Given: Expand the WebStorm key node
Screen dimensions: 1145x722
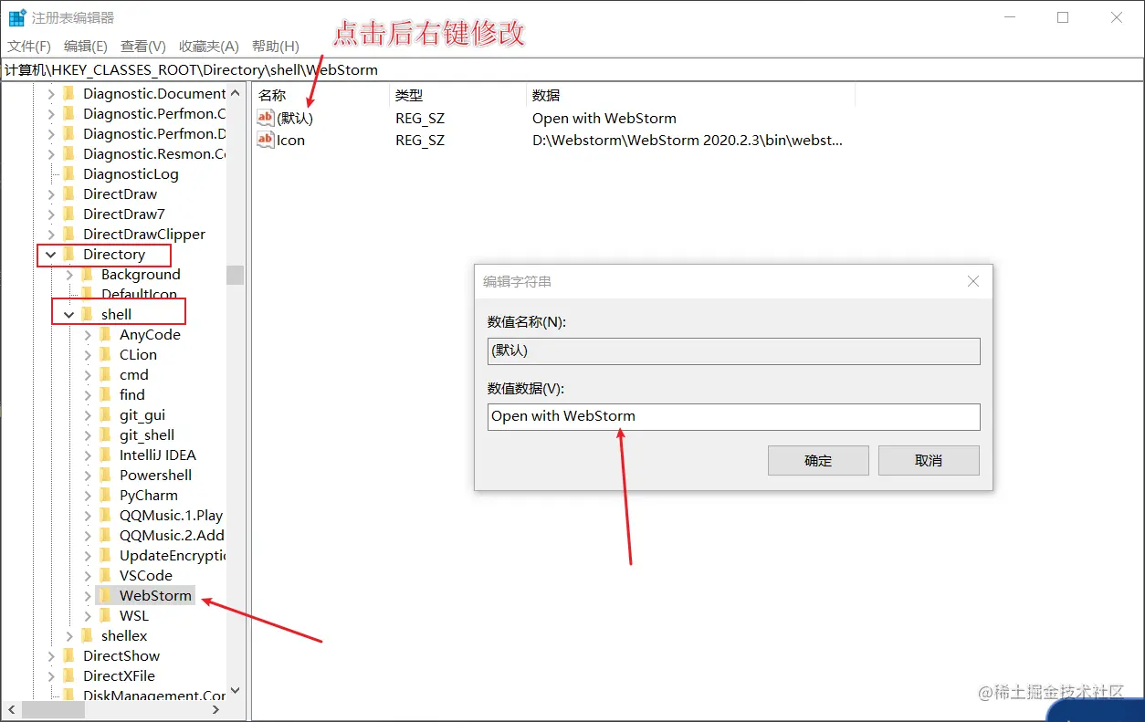Looking at the screenshot, I should 88,595.
